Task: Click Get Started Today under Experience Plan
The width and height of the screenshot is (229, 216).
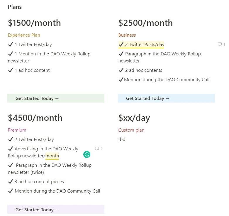Action: [x=37, y=98]
